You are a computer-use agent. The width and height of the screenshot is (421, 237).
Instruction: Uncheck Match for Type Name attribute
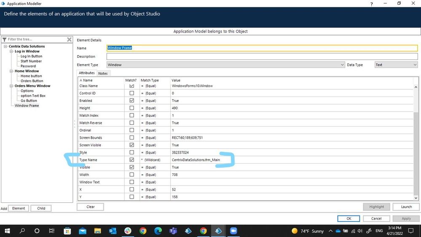coord(132,160)
